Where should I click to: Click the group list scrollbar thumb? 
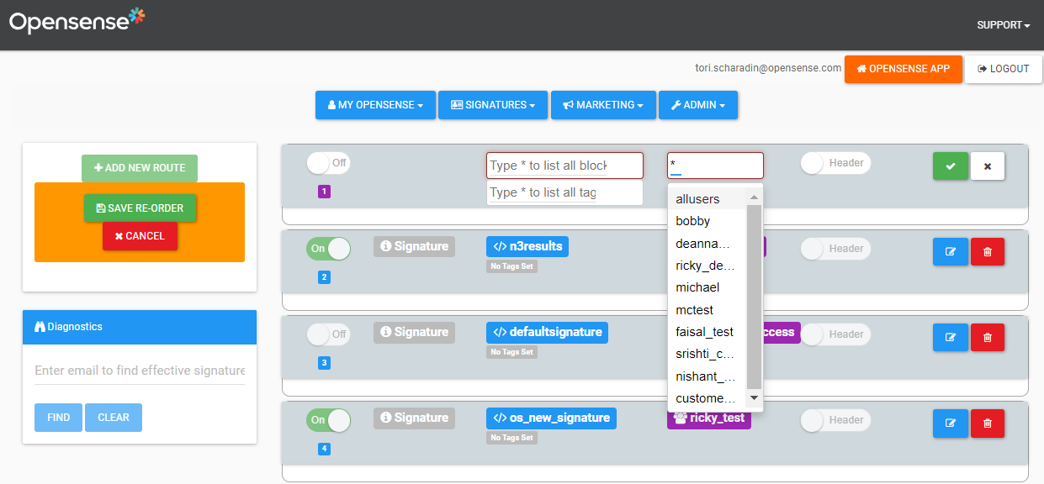pos(754,297)
